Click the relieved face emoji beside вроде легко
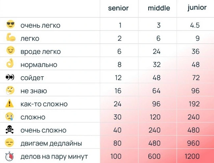The image size is (214, 163). 11,51
